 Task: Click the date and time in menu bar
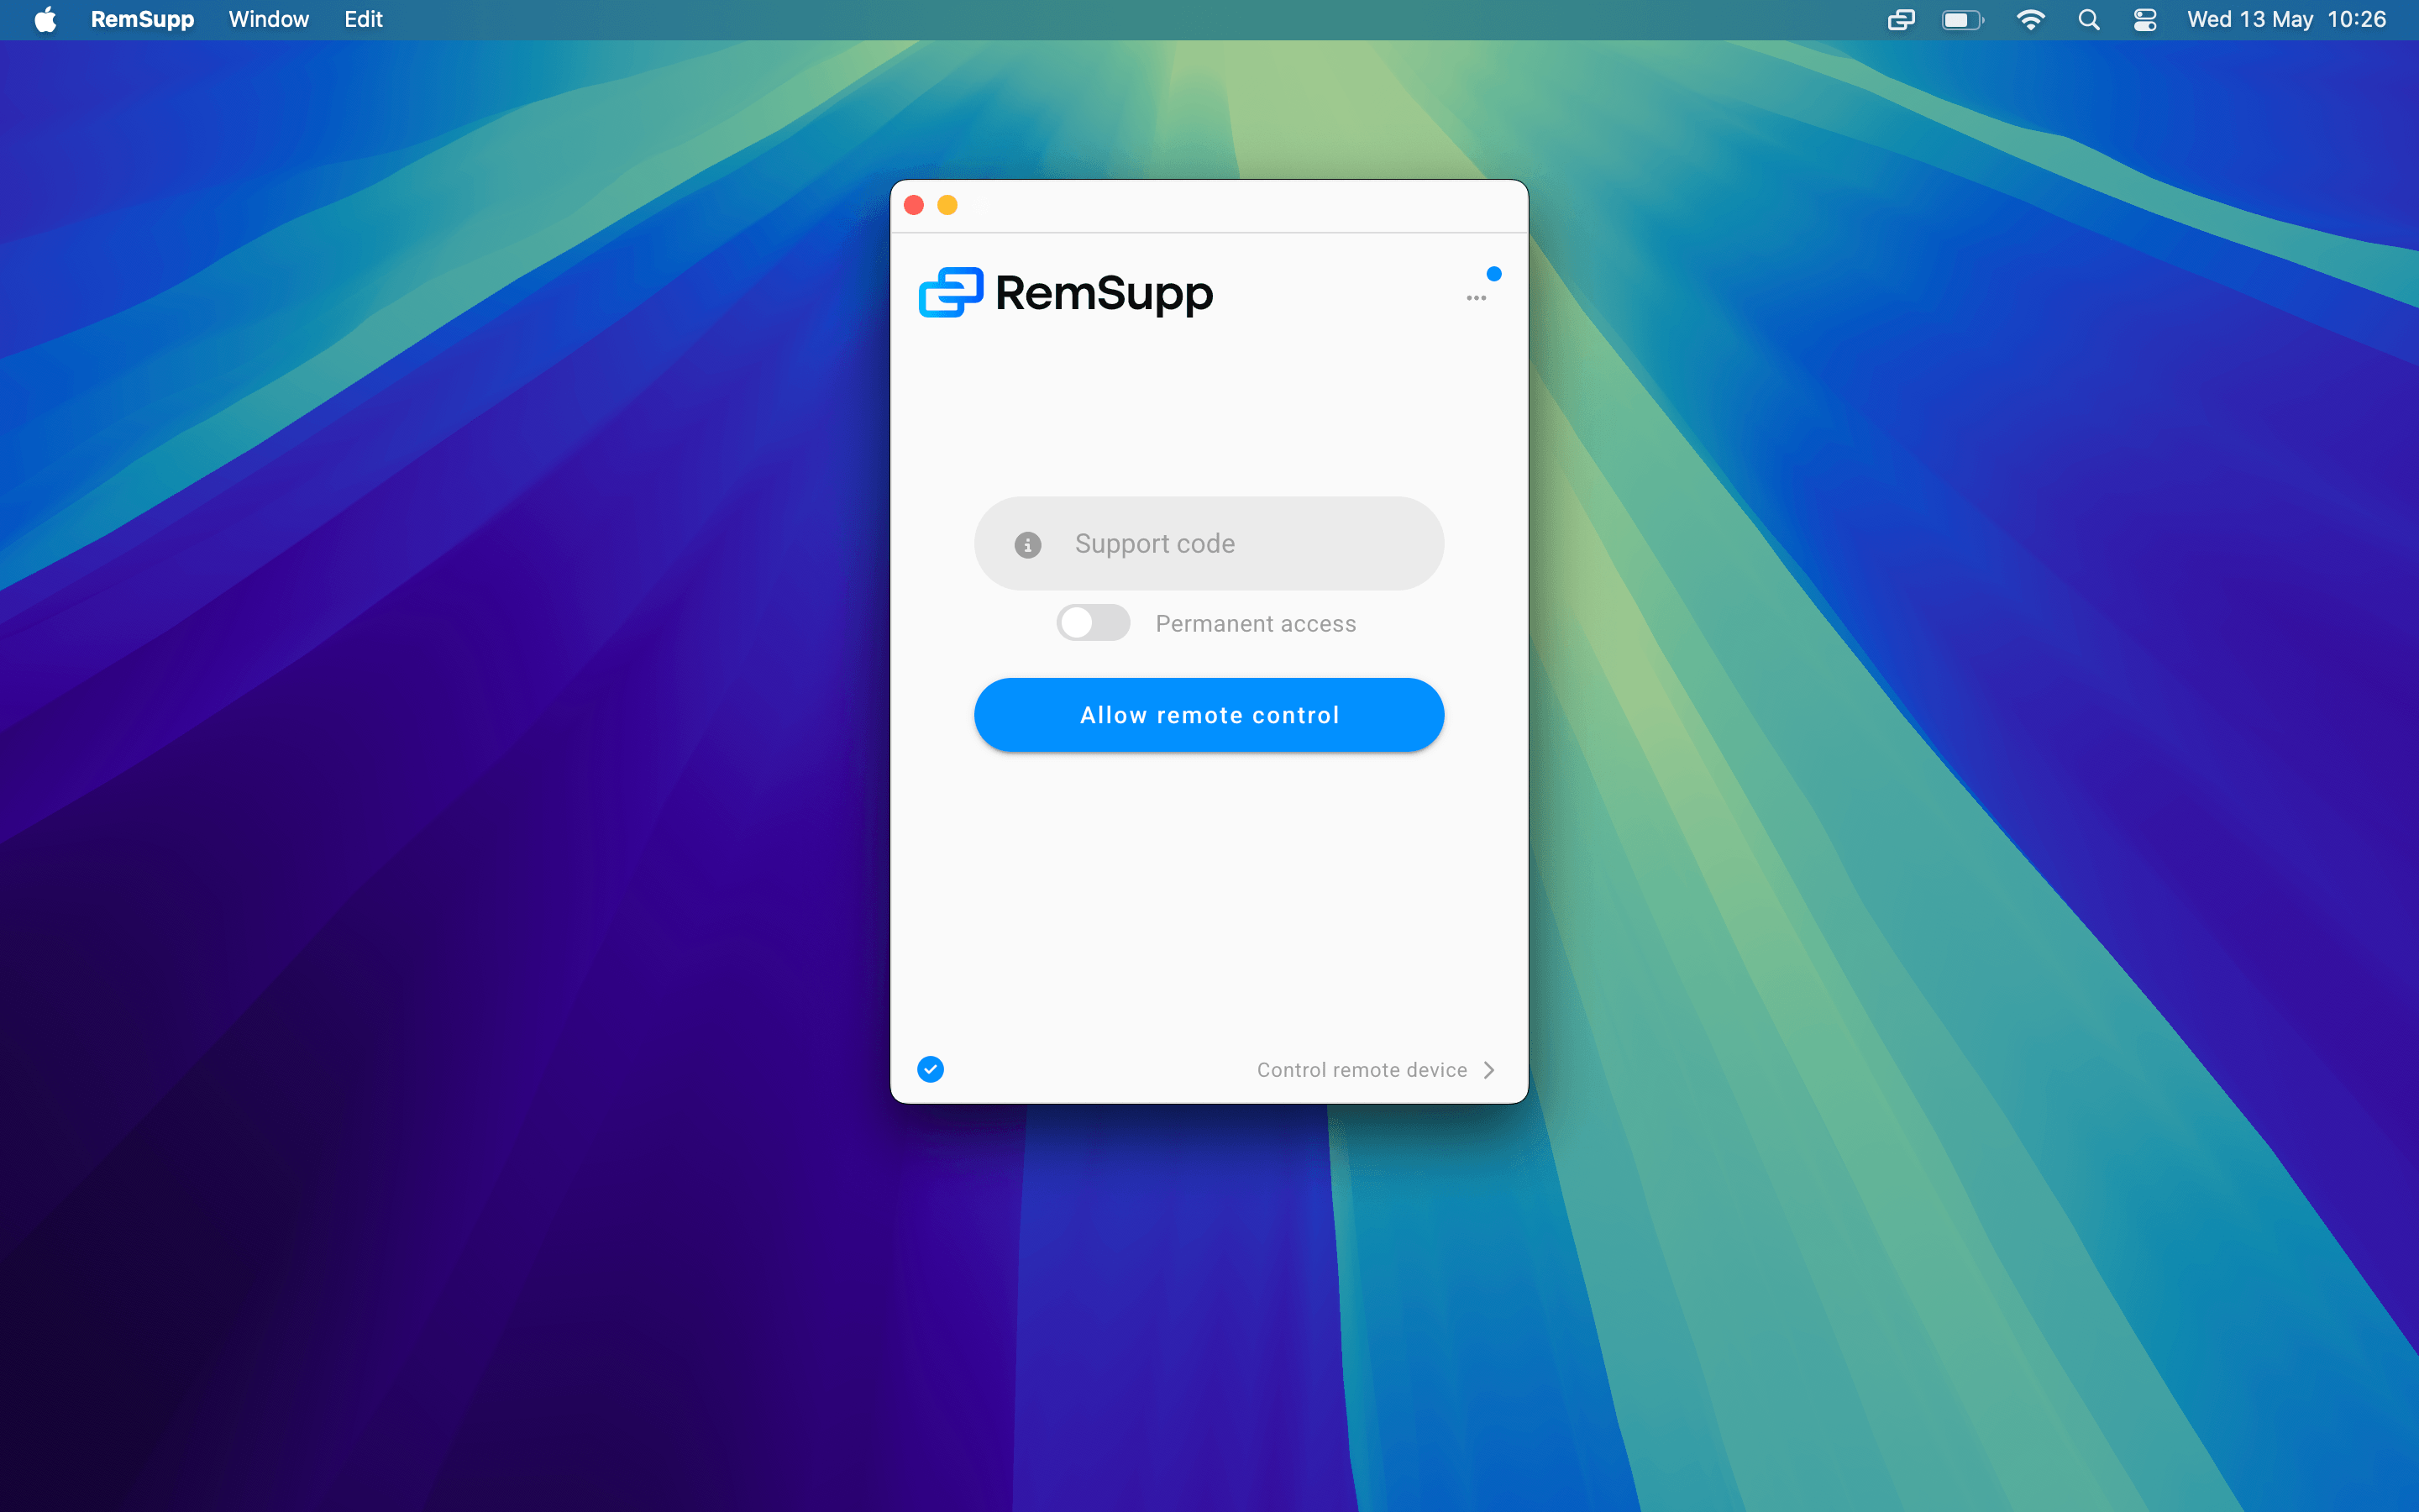pyautogui.click(x=2286, y=20)
